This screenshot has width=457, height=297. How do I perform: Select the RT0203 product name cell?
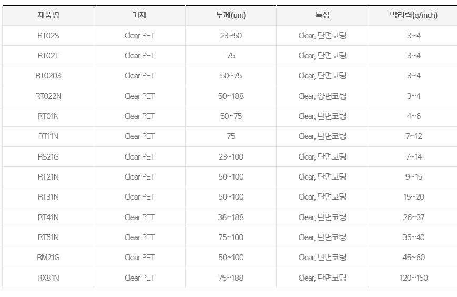click(48, 76)
